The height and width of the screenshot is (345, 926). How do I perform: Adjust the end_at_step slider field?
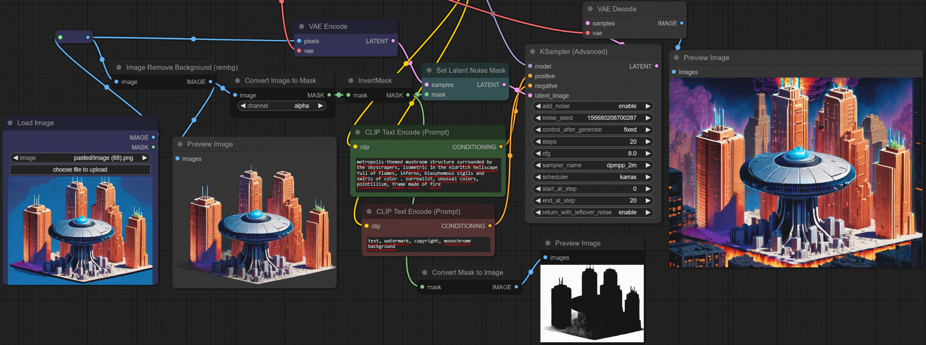593,201
